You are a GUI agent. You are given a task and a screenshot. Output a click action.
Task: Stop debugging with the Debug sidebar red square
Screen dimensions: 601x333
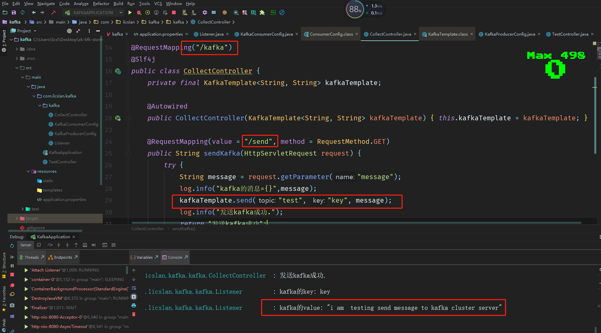[12, 275]
